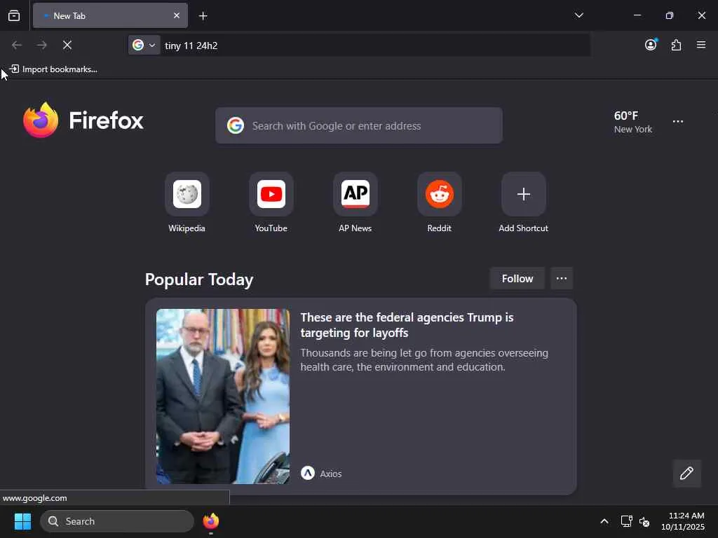The image size is (718, 538).
Task: Select the New Tab tab
Action: (110, 15)
